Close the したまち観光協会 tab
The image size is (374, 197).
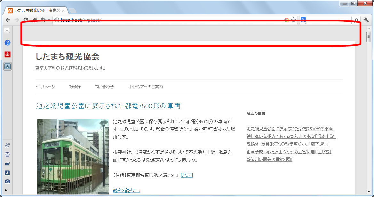click(63, 11)
